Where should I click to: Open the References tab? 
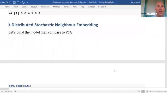[x=45, y=7]
